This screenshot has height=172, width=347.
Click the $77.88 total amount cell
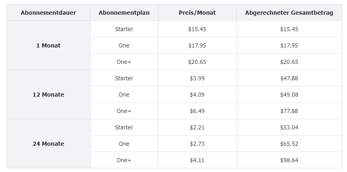click(289, 111)
